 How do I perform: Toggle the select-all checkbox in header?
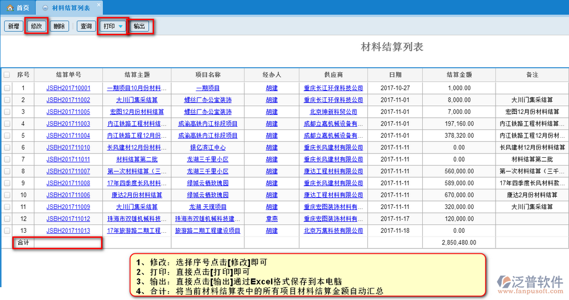(7, 75)
